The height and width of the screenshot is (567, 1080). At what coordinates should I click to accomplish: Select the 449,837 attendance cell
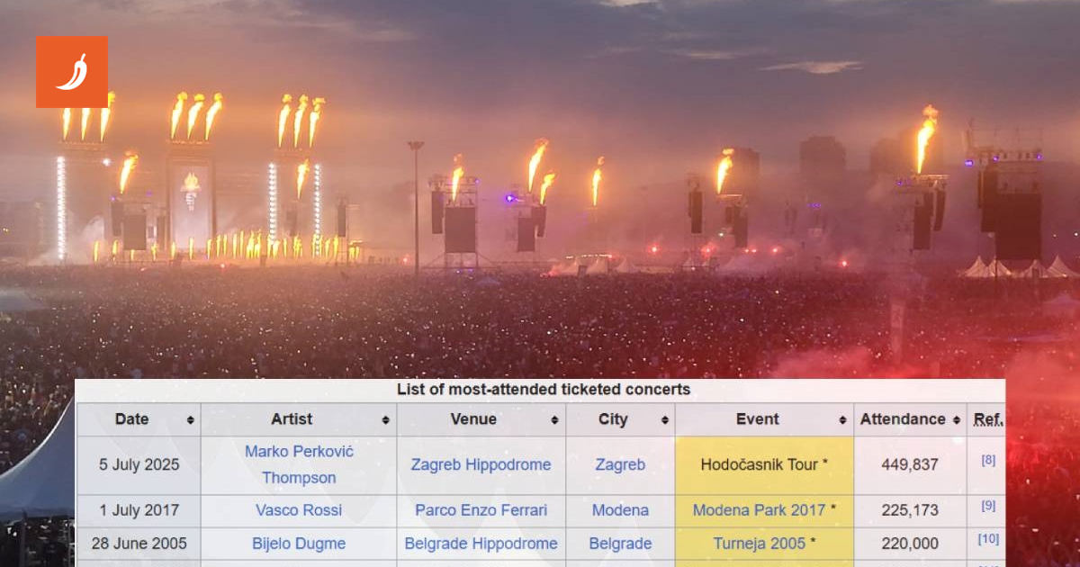910,465
